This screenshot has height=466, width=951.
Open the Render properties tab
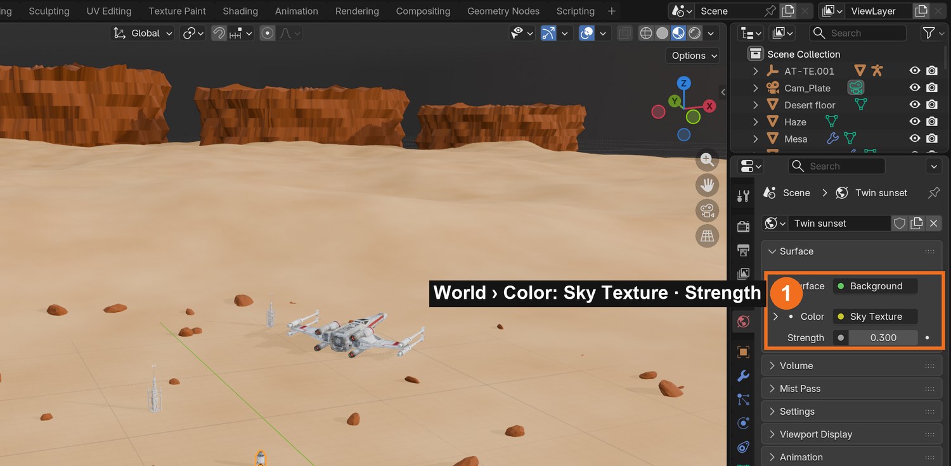tap(743, 226)
